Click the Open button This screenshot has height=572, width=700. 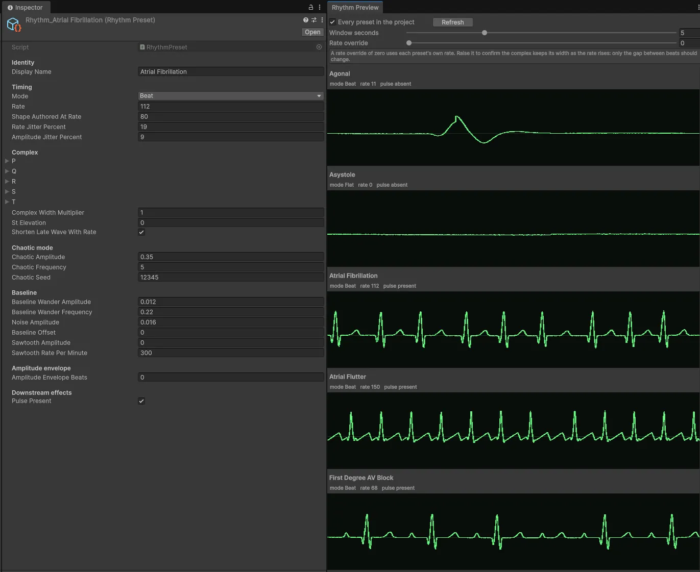pos(312,32)
